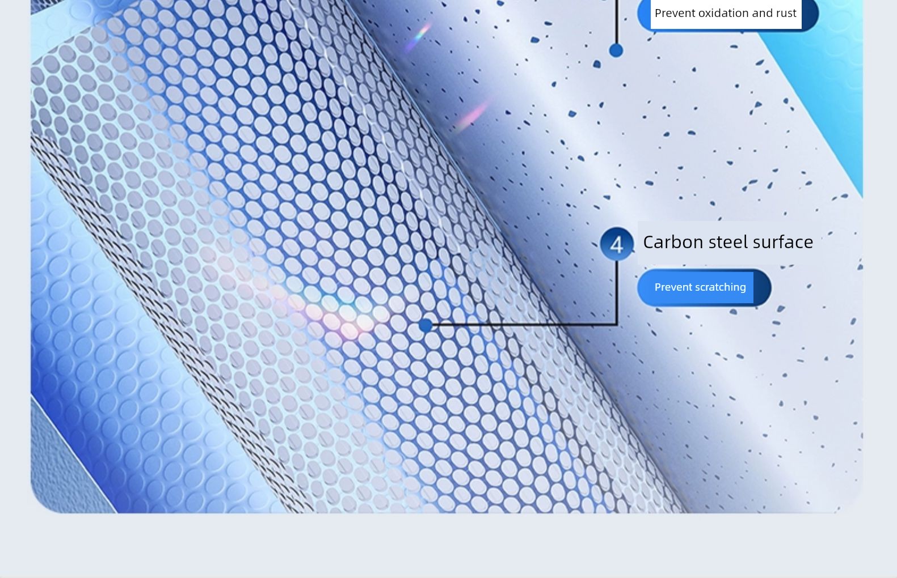
Task: Click the "Prevent scratching" pill label
Action: pyautogui.click(x=704, y=287)
